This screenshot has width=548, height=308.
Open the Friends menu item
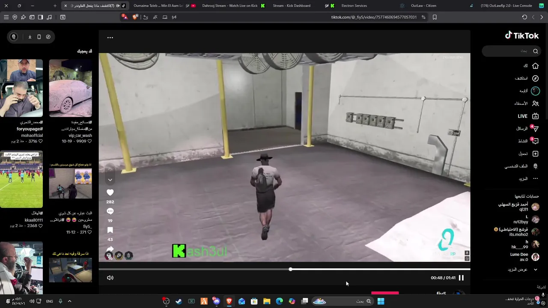point(527,104)
